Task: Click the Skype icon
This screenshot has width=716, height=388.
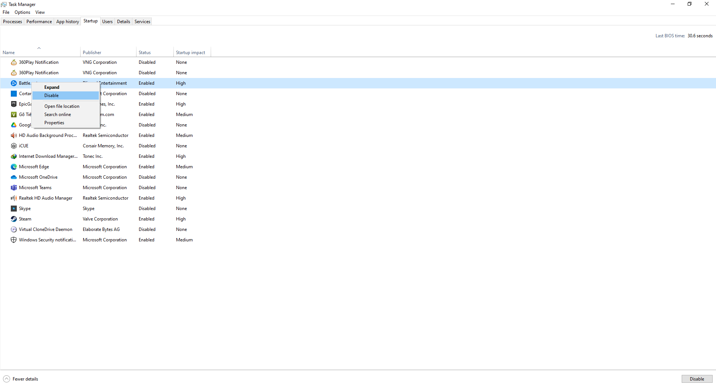Action: click(x=14, y=209)
